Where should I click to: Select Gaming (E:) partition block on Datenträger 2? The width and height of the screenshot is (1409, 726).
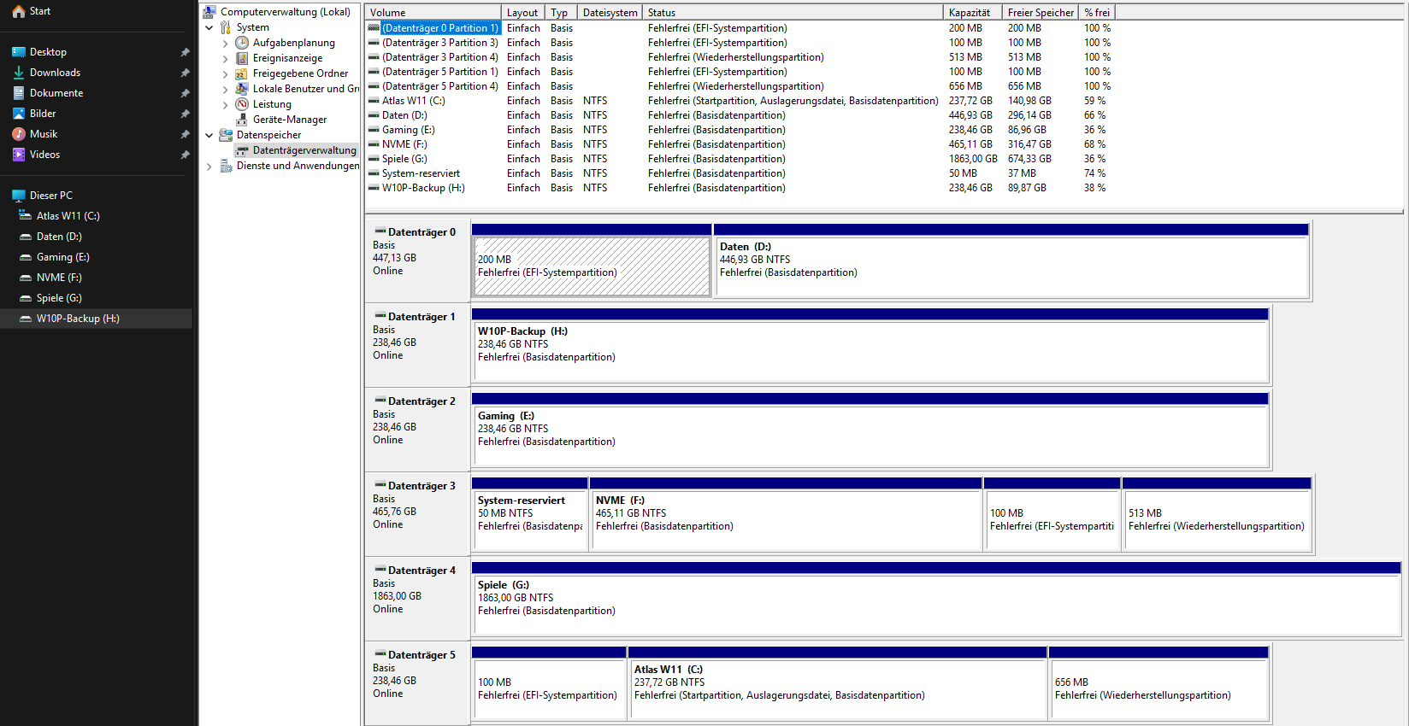tap(870, 430)
